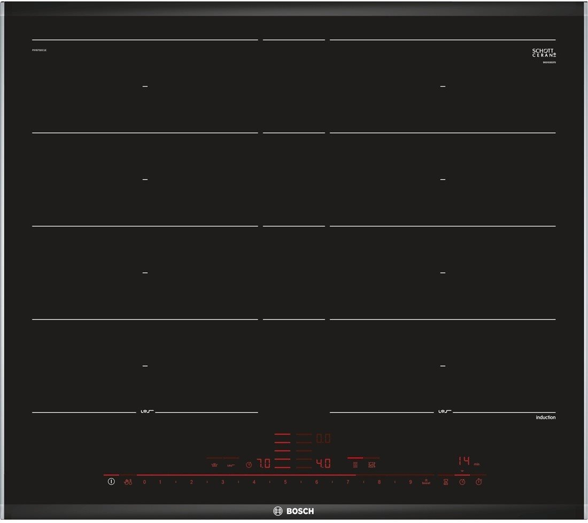Image resolution: width=588 pixels, height=523 pixels.
Task: Select the right zone showing 4.0
Action: (323, 463)
